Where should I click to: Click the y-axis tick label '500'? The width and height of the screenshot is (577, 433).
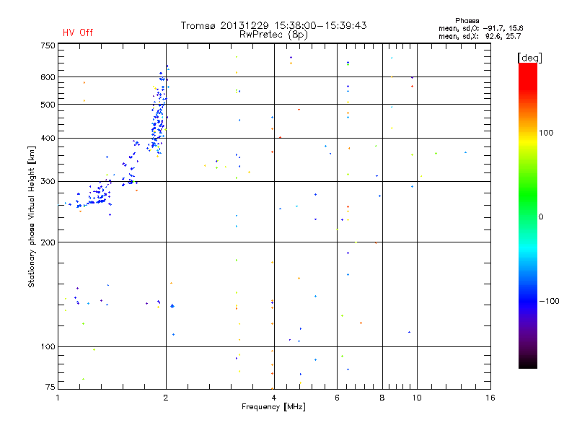click(x=48, y=105)
